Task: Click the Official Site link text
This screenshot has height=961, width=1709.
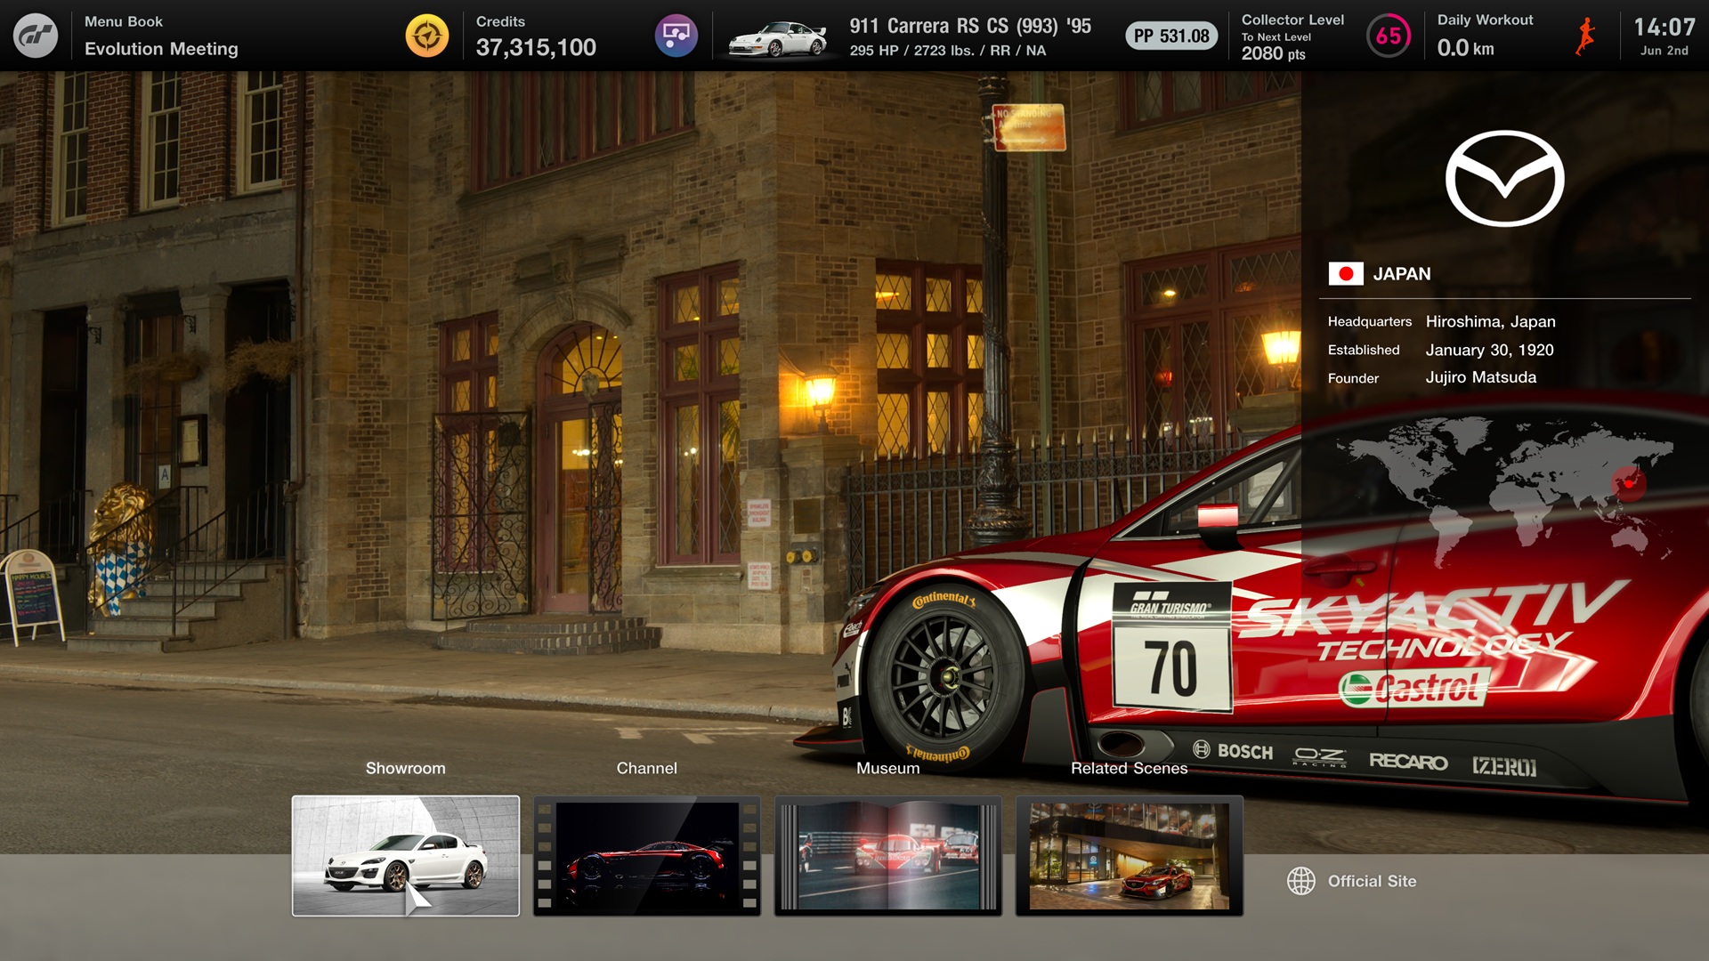Action: tap(1372, 881)
